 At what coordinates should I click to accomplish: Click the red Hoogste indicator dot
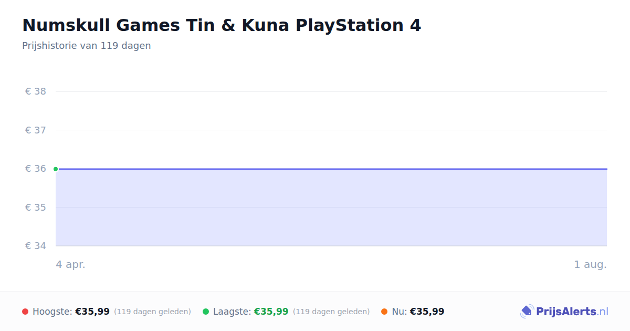tap(25, 312)
